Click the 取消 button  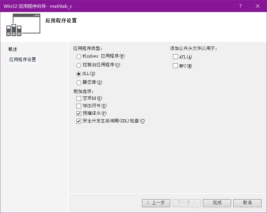pyautogui.click(x=247, y=203)
